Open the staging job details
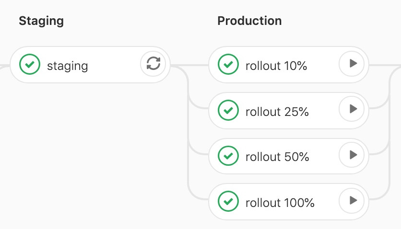 click(x=67, y=65)
